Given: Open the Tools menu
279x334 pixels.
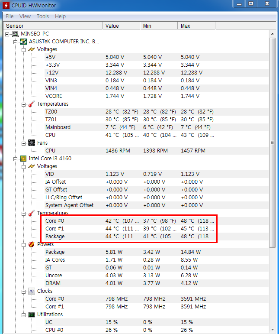Looking at the screenshot, I should (42, 16).
